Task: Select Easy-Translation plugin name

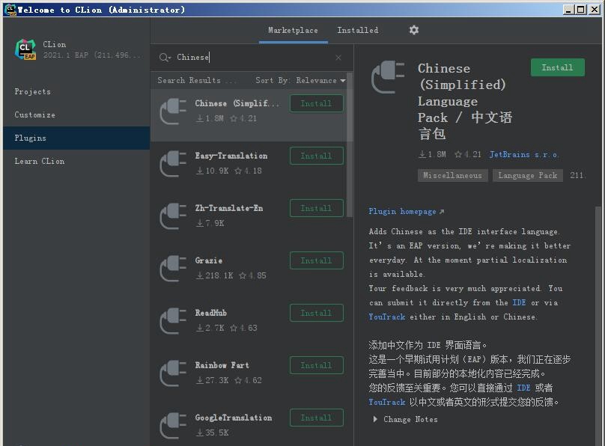Action: click(x=231, y=156)
